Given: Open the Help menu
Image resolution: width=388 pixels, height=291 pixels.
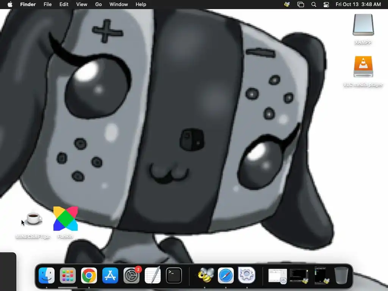Looking at the screenshot, I should coord(141,5).
